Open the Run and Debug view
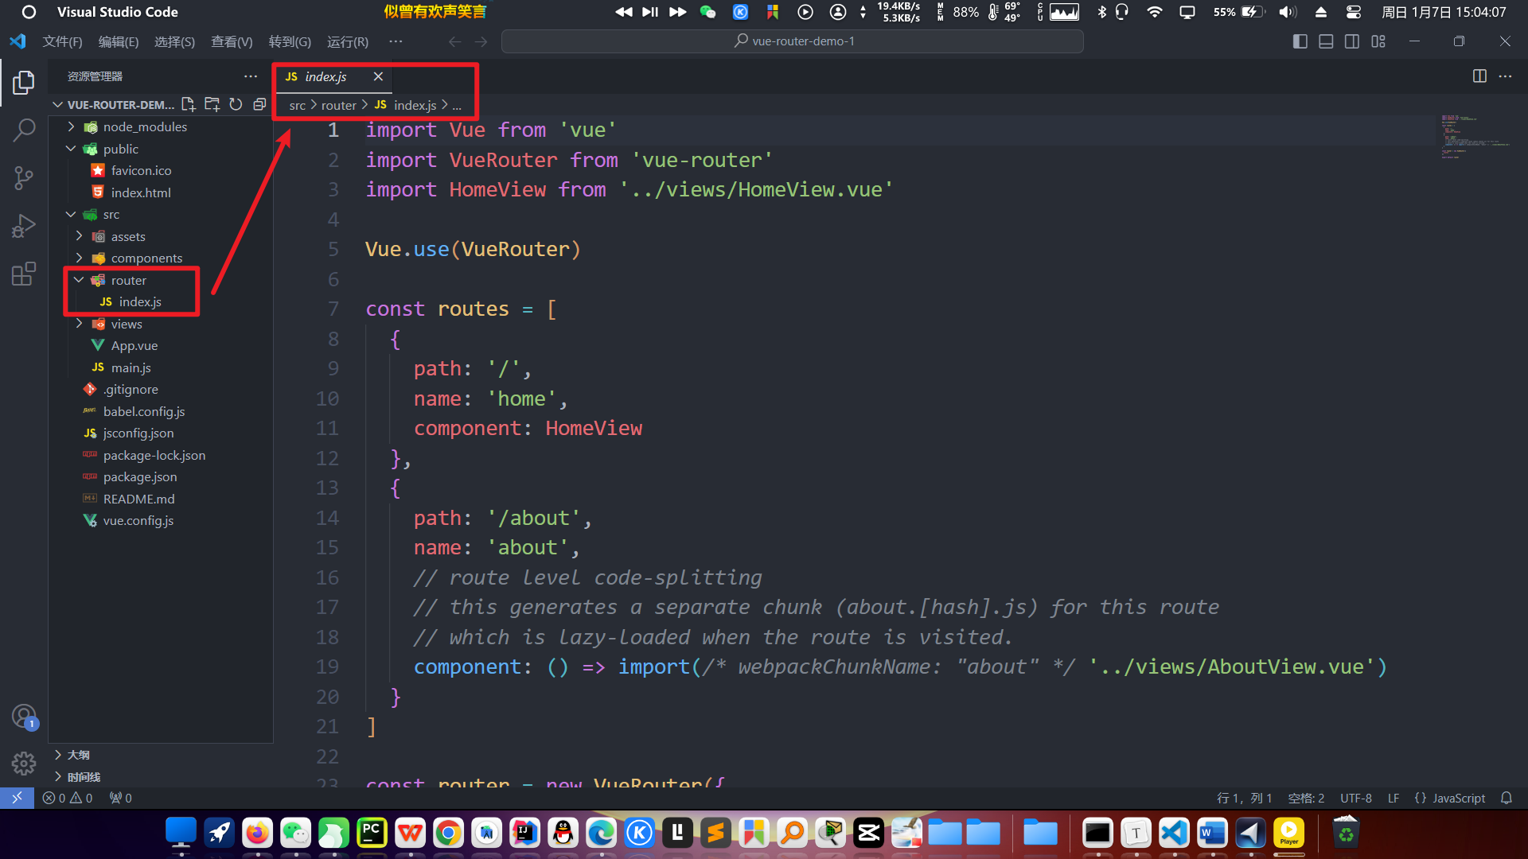The width and height of the screenshot is (1528, 859). 24,226
